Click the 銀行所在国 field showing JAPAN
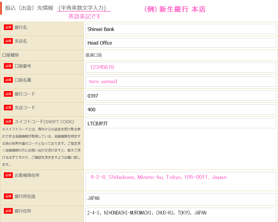Image resolution: width=278 pixels, height=222 pixels. click(181, 198)
